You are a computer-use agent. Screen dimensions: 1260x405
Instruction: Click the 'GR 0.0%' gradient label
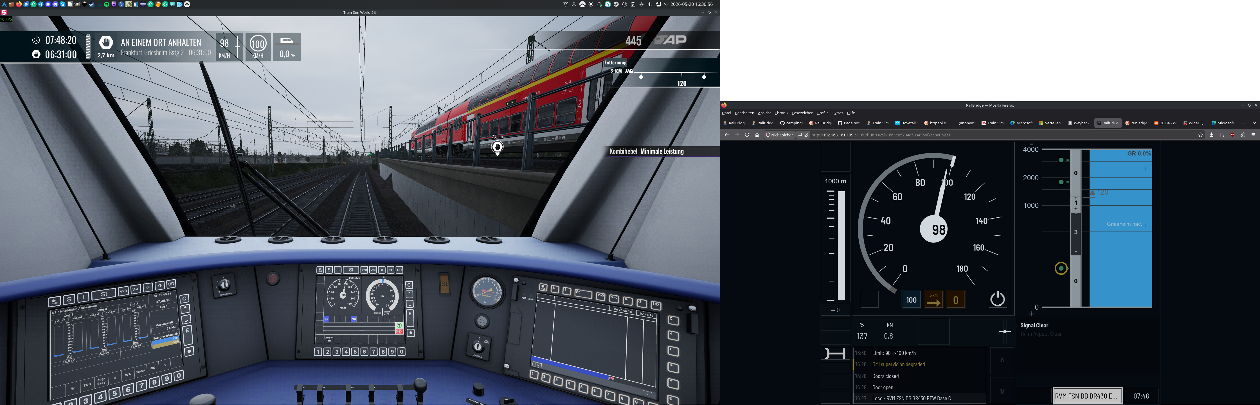tap(1139, 154)
